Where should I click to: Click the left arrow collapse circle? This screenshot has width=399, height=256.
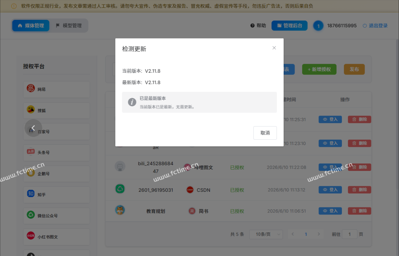(x=33, y=128)
